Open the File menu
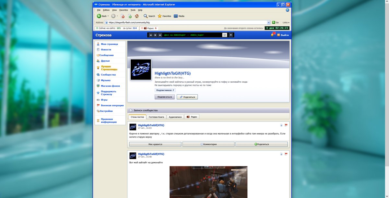This screenshot has height=198, width=389. click(99, 10)
